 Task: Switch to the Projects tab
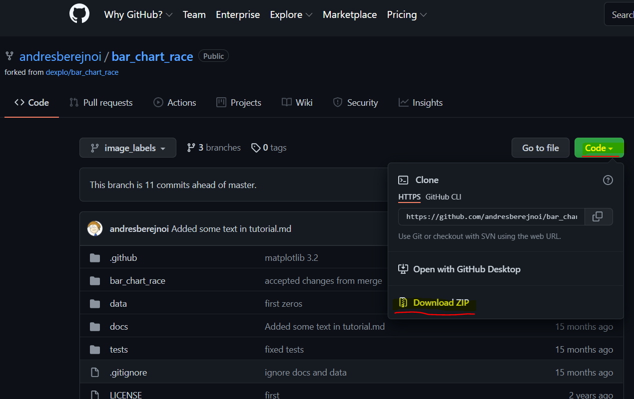pos(239,103)
